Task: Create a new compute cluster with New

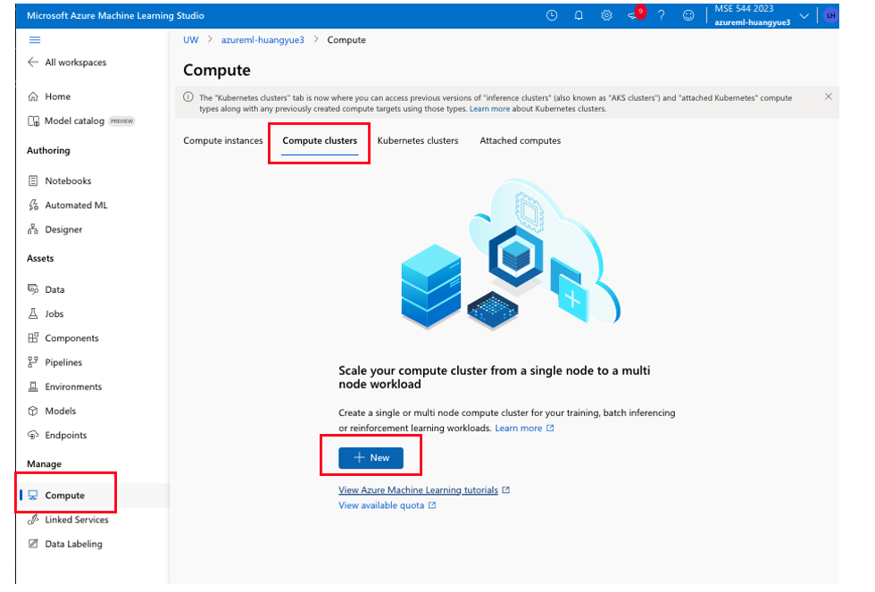Action: pyautogui.click(x=371, y=457)
